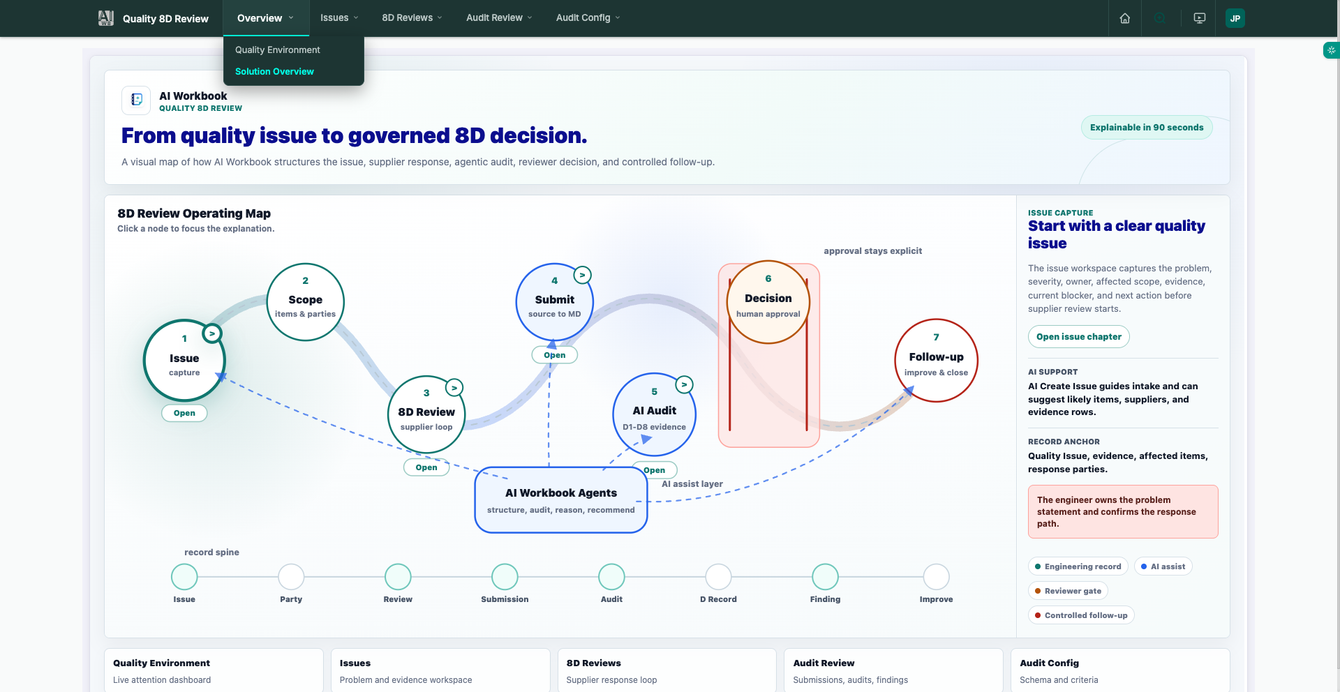1340x692 pixels.
Task: Click Open under the Submit node
Action: click(555, 355)
